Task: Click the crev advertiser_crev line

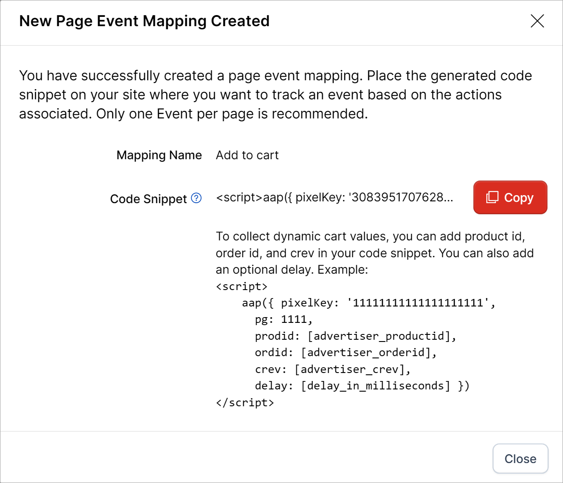Action: pos(332,369)
